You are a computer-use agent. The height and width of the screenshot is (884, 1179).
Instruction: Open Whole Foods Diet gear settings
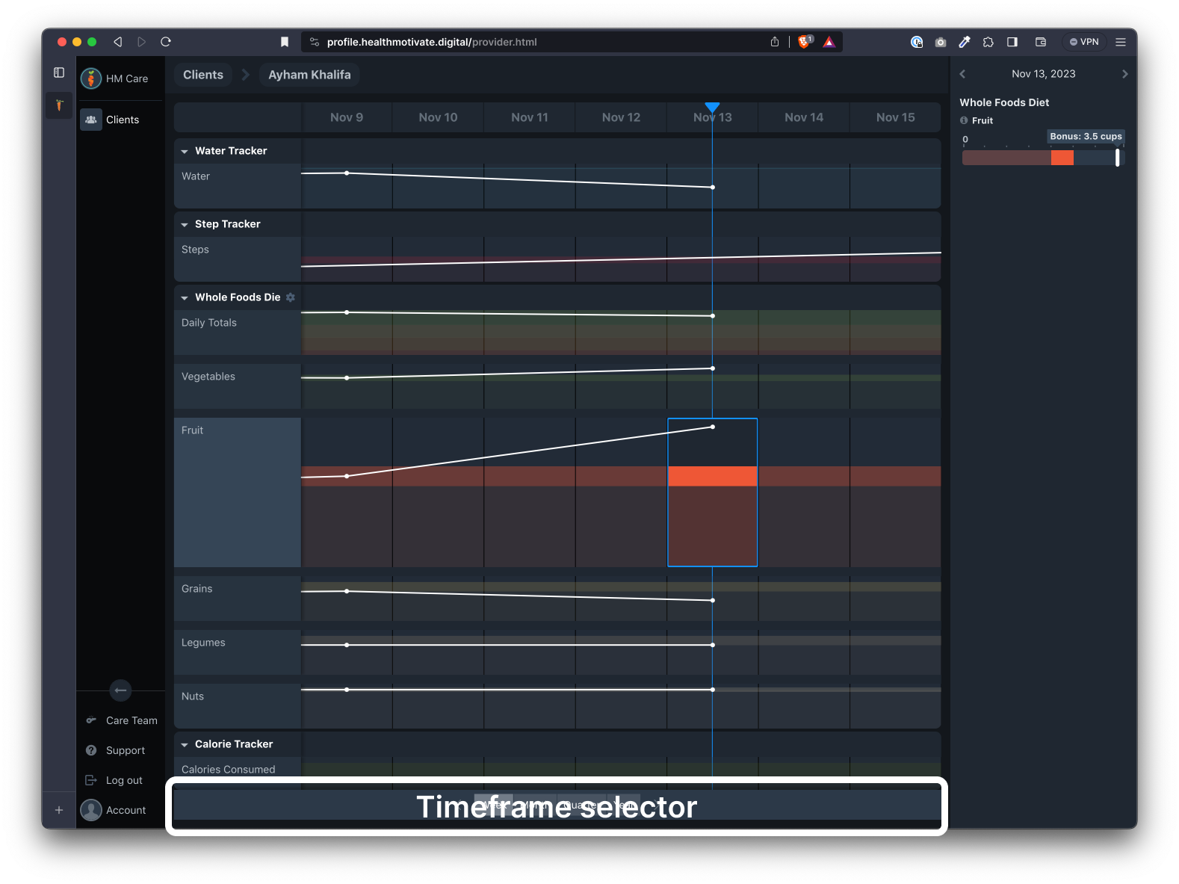pos(291,297)
